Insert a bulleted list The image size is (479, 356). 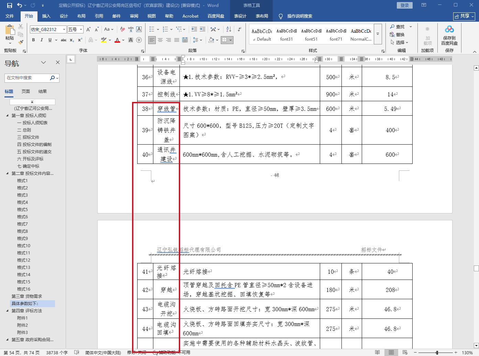[152, 30]
